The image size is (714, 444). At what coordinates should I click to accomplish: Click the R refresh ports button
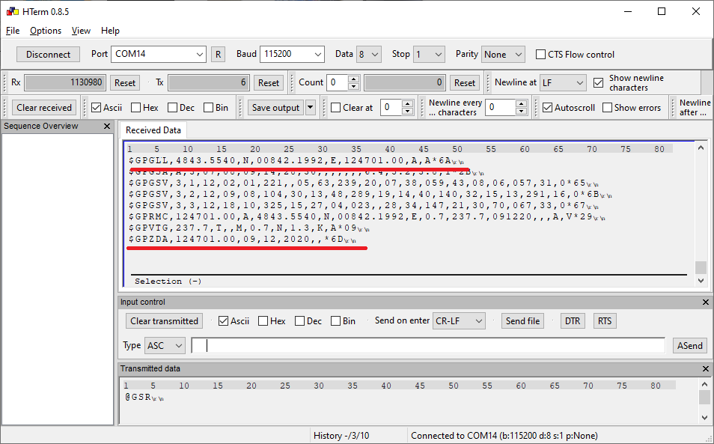pos(218,55)
